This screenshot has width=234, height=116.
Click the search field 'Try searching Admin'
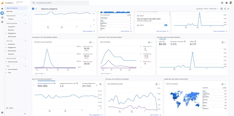60,3
